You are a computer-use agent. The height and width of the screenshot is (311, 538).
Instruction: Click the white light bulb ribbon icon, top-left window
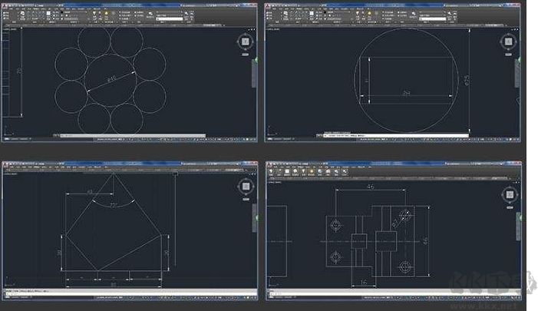tap(94, 13)
